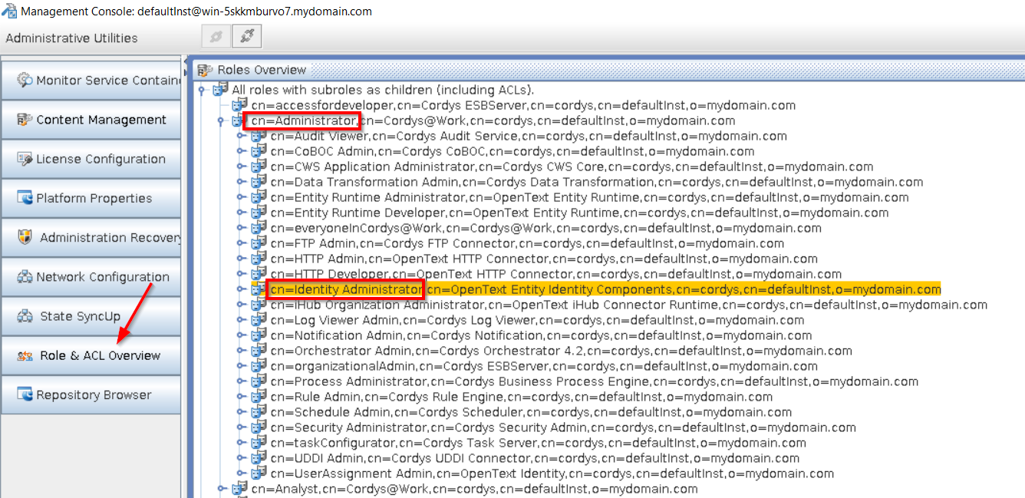Collapse the cn=Administrator role node
The width and height of the screenshot is (1025, 498).
point(222,121)
